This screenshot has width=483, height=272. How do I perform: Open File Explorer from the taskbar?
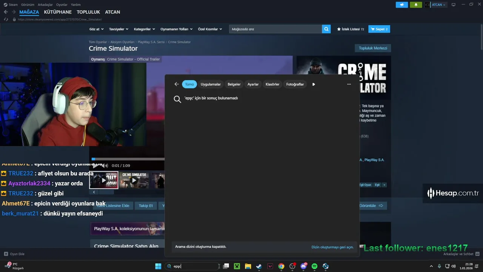point(248,266)
